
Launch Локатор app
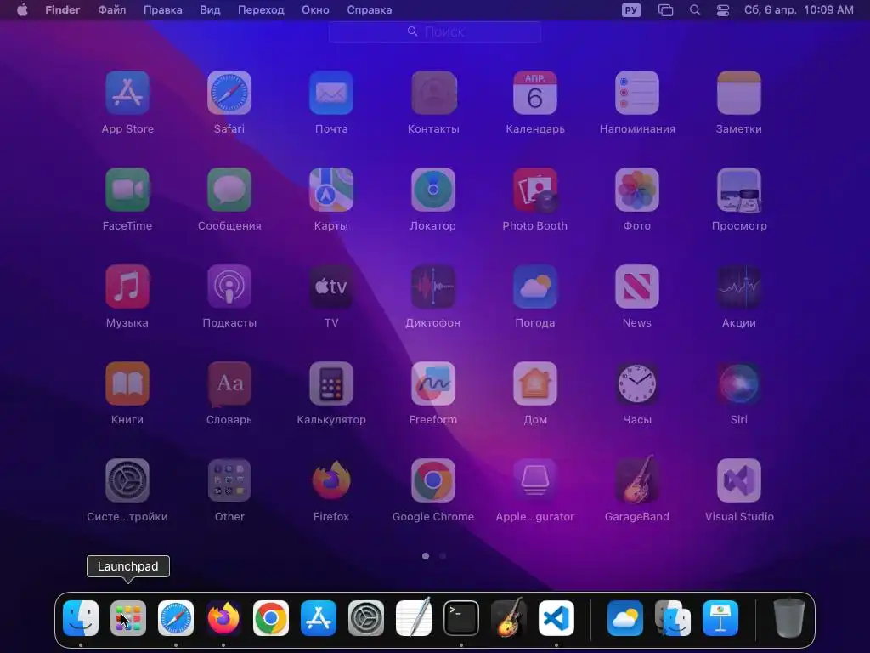(433, 190)
